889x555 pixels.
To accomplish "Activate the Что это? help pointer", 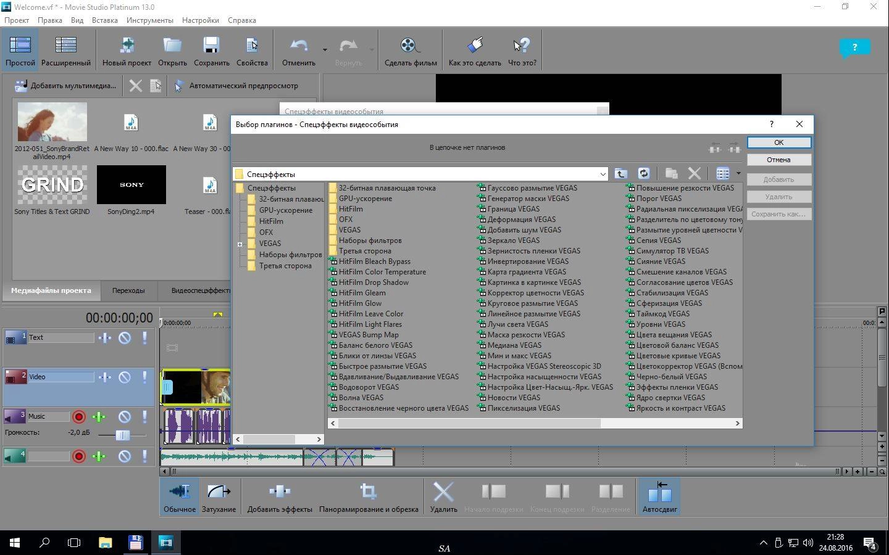I will (x=522, y=50).
